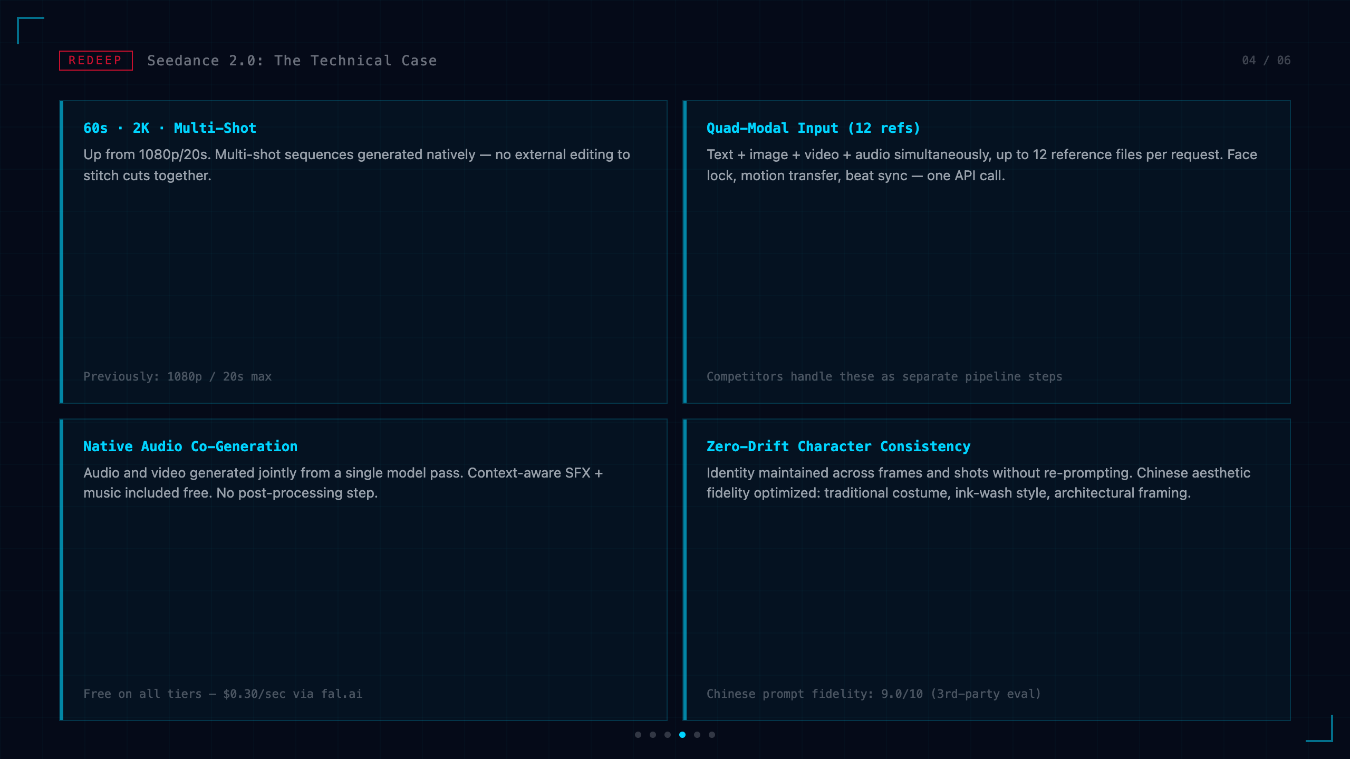1350x759 pixels.
Task: Click the 'Quad-Modal Input (12 refs)' heading
Action: 813,128
